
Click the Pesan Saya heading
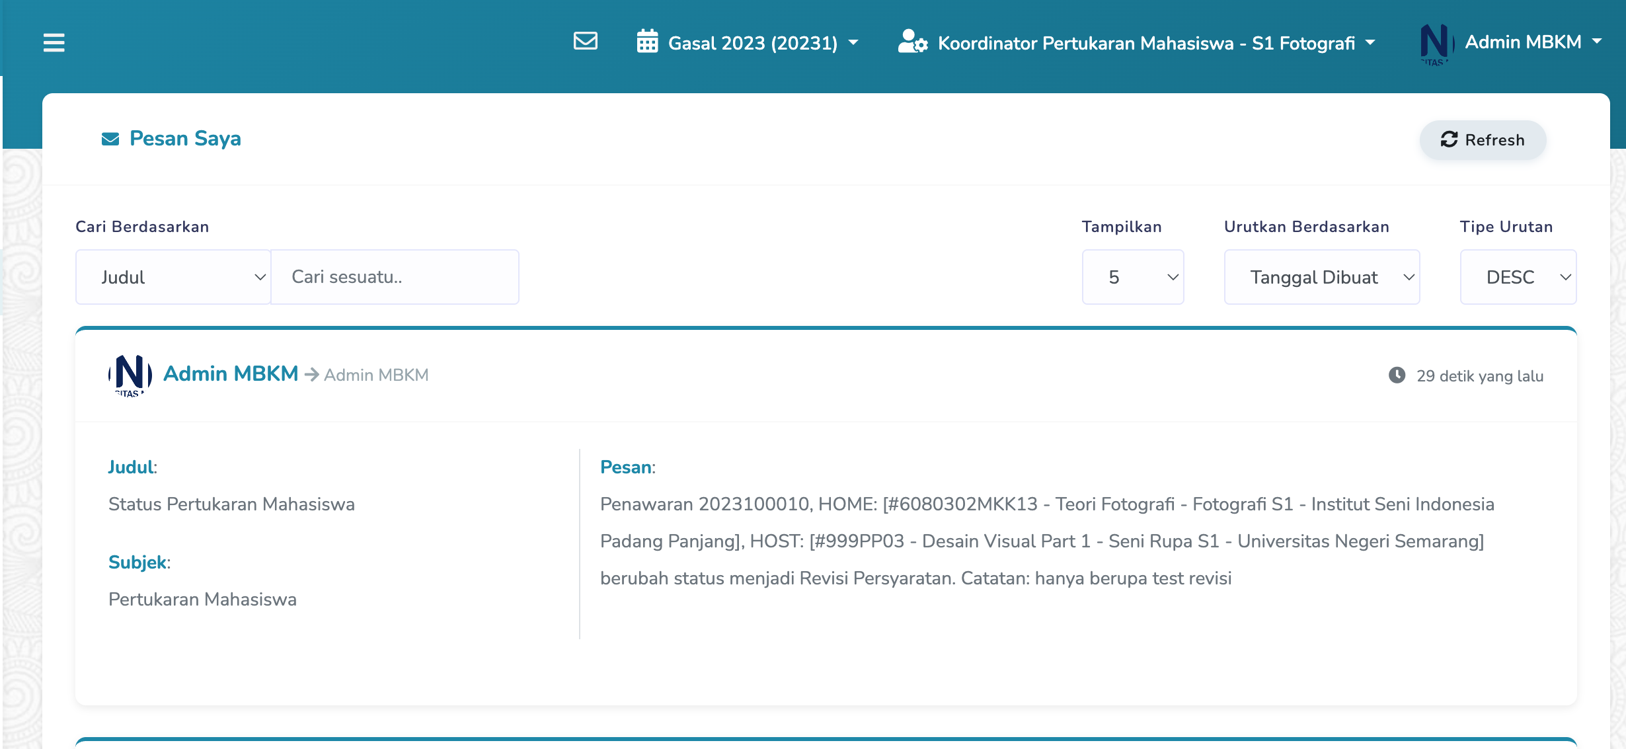pos(185,139)
